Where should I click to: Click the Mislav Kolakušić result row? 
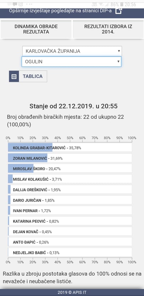(x=70, y=179)
